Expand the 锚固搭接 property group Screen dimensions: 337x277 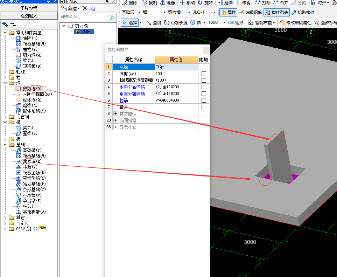[115, 120]
